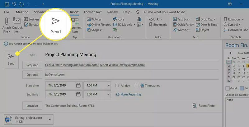The image size is (249, 127).
Task: Insert a Horizontal Line
Action: (236, 30)
